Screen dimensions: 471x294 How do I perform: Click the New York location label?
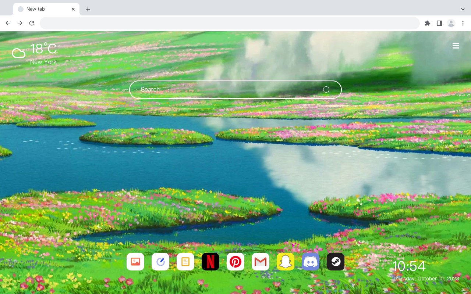[x=43, y=62]
